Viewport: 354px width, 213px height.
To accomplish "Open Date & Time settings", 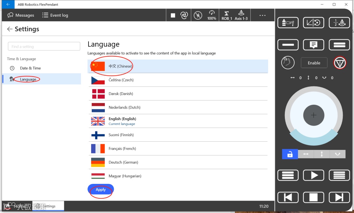I will [x=42, y=68].
